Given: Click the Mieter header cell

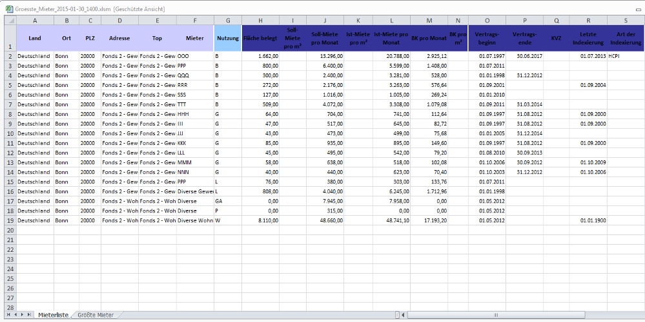Looking at the screenshot, I should coord(195,38).
